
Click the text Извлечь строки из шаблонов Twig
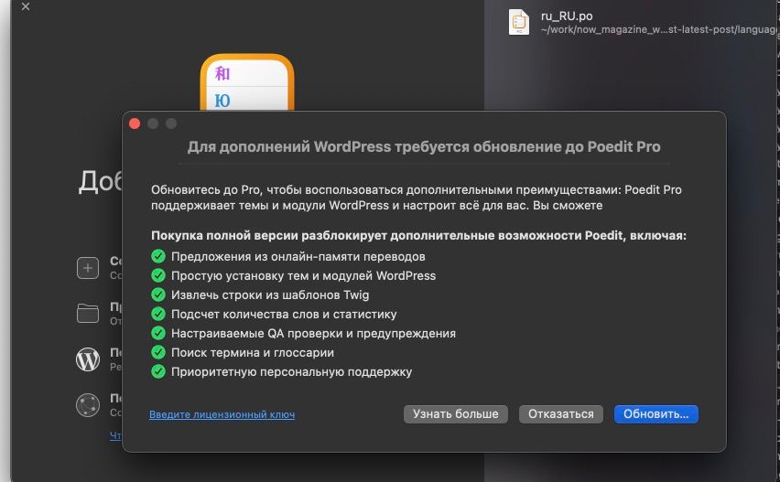pos(270,295)
